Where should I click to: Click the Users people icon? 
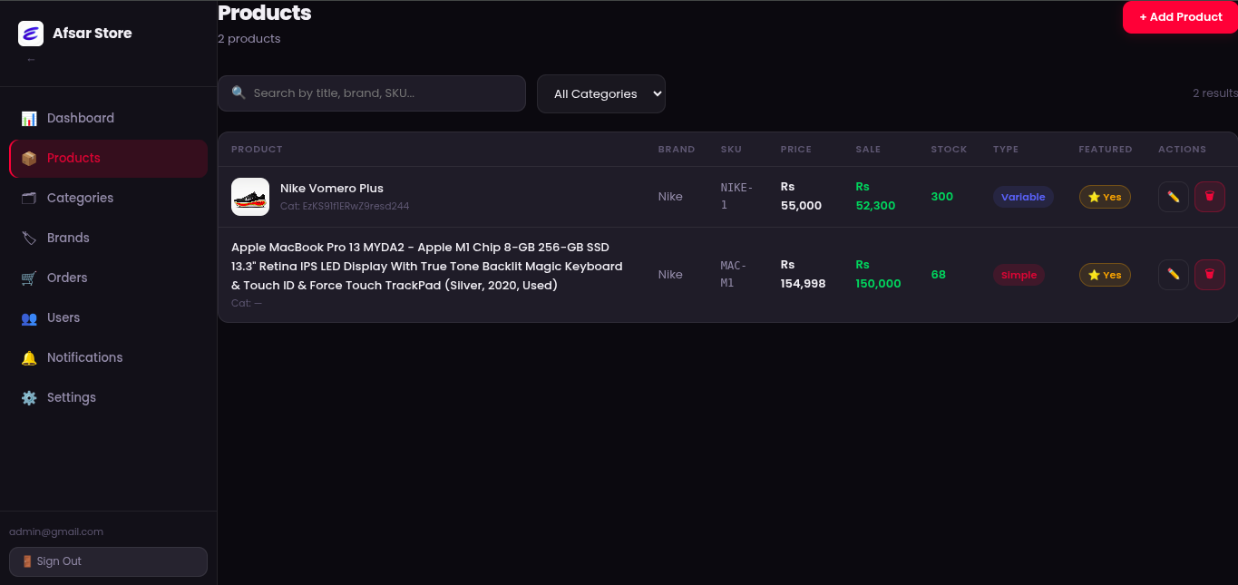coord(29,317)
